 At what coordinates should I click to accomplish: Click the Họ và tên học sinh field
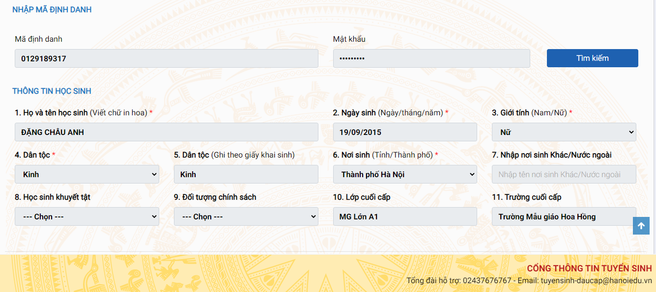tap(166, 132)
